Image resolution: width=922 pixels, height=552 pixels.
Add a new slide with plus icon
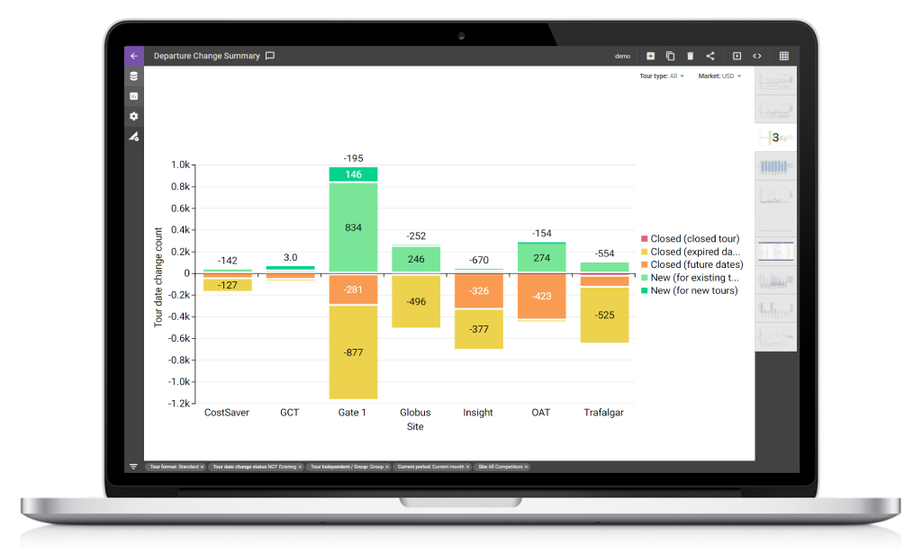click(650, 56)
